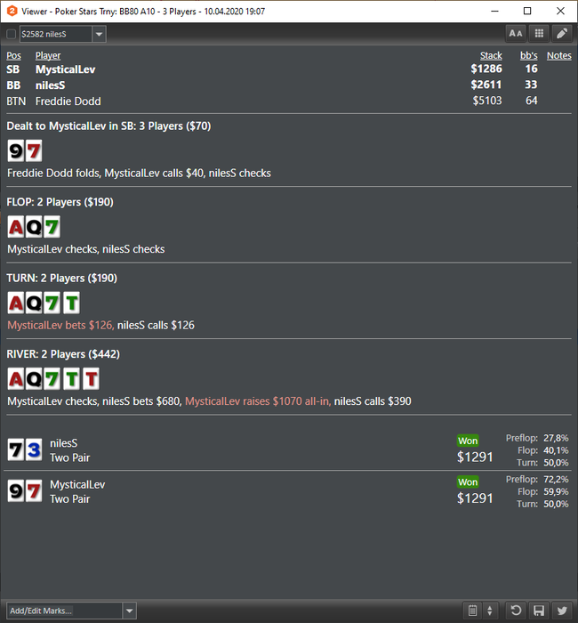The width and height of the screenshot is (578, 623).
Task: Sort by the Stack column header
Action: (x=491, y=55)
